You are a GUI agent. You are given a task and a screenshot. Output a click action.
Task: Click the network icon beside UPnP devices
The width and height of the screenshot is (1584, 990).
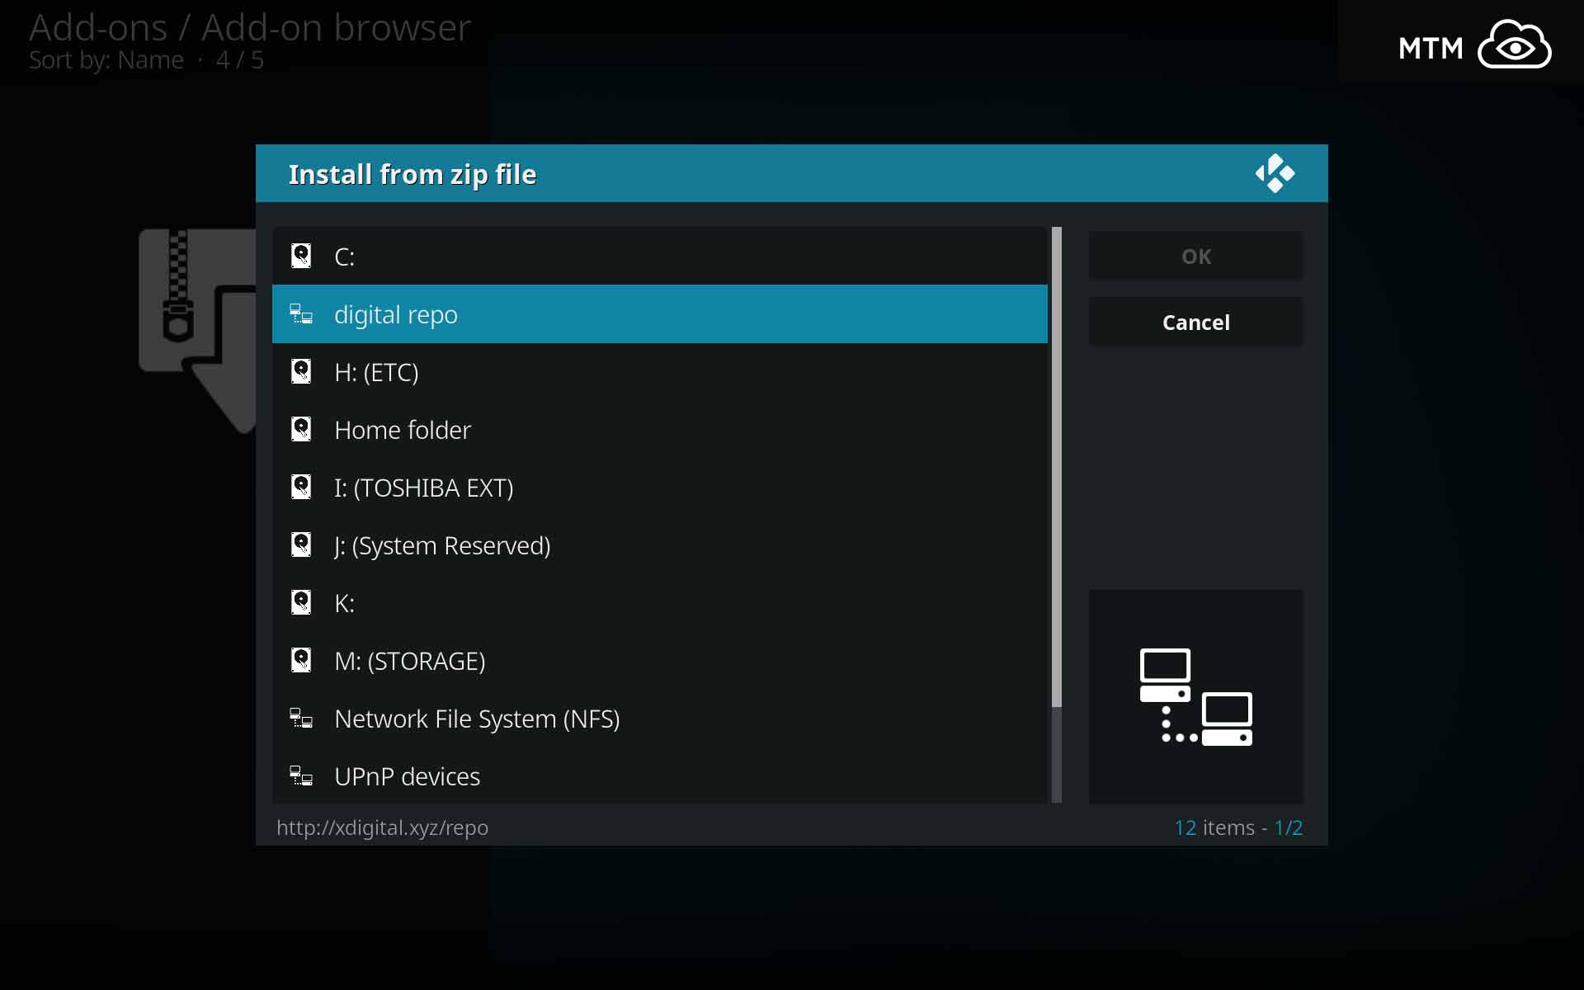[x=301, y=775]
